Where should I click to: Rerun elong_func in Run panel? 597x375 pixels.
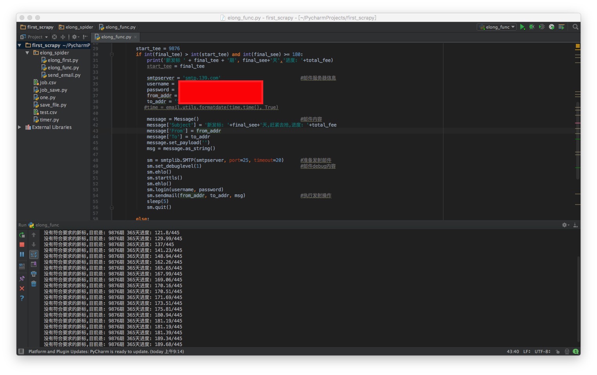tap(22, 235)
